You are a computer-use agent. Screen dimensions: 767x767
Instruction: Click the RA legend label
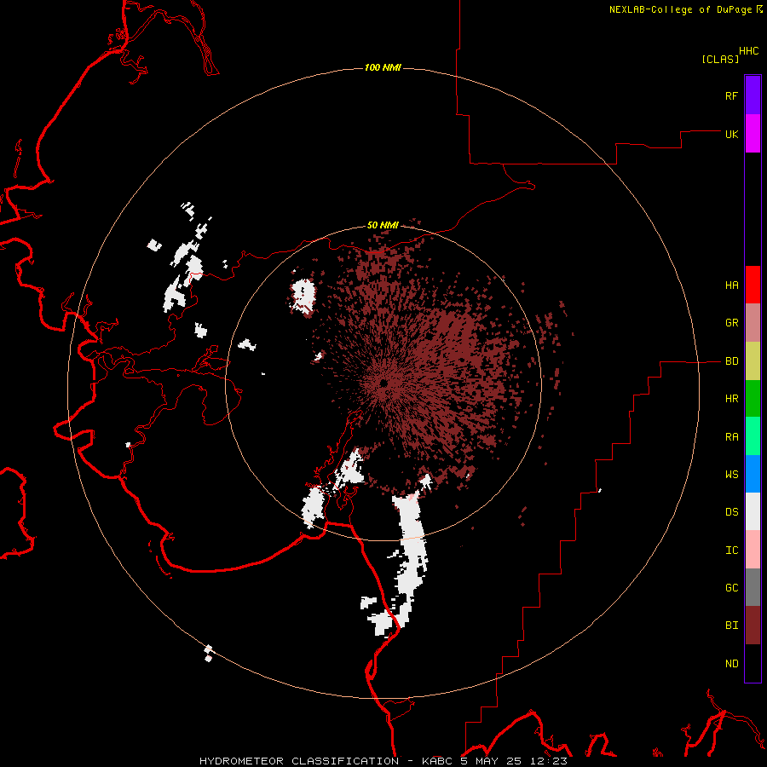pyautogui.click(x=731, y=437)
